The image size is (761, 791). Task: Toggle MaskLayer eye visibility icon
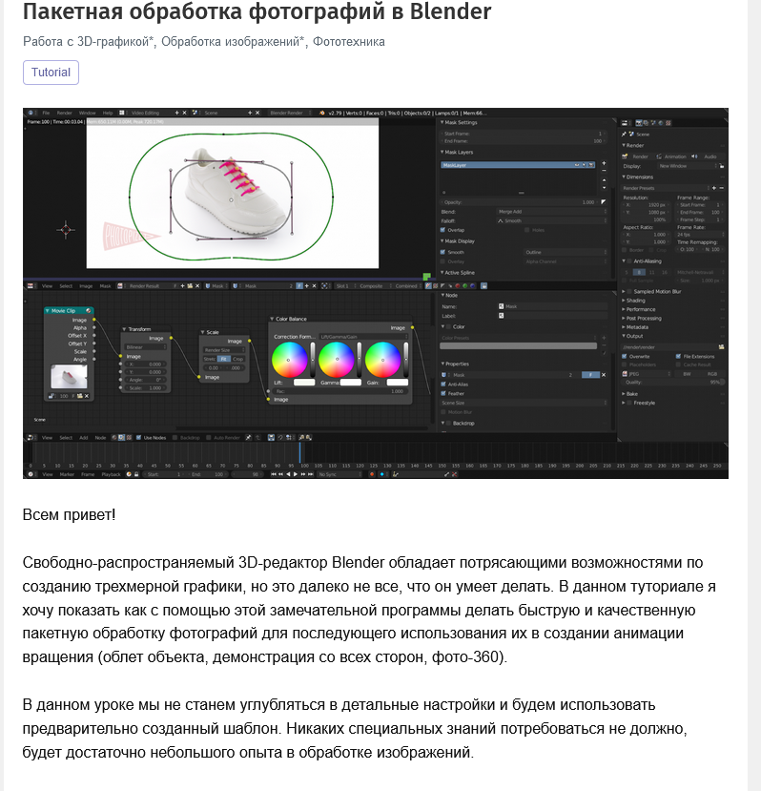(x=577, y=165)
